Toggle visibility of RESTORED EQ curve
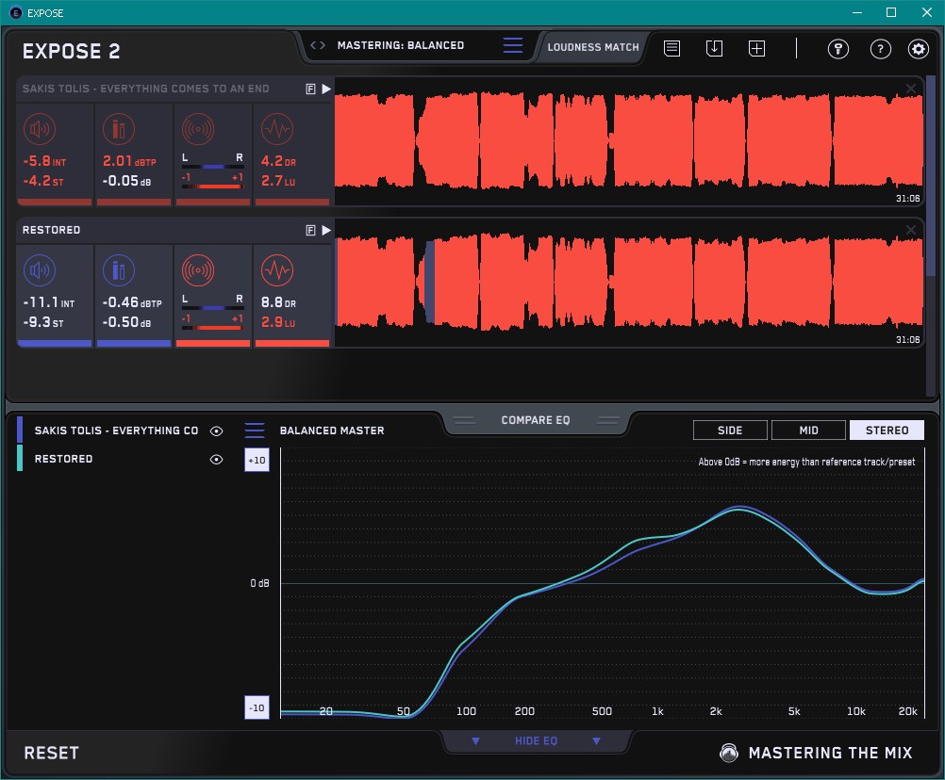Viewport: 945px width, 780px height. pyautogui.click(x=217, y=460)
